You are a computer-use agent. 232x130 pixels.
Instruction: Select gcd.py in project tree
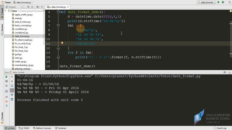tap(17, 54)
